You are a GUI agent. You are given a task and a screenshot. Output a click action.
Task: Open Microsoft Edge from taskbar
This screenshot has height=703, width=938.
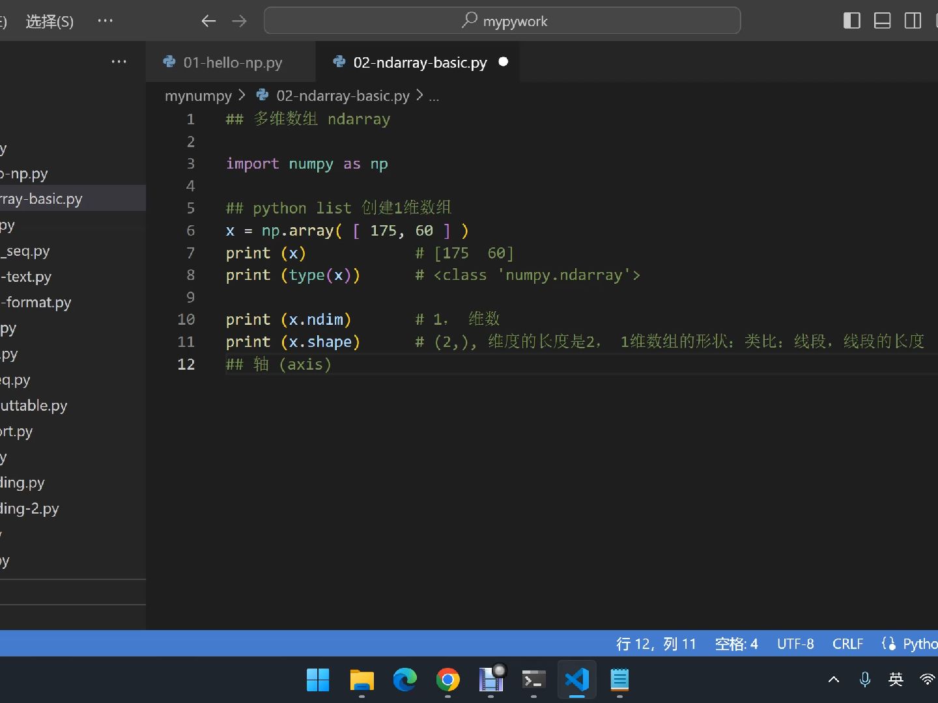[x=405, y=680]
